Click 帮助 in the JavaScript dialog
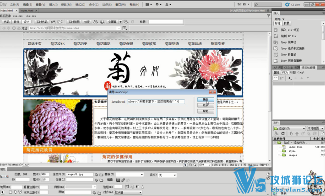This screenshot has height=196, width=325. [x=206, y=111]
